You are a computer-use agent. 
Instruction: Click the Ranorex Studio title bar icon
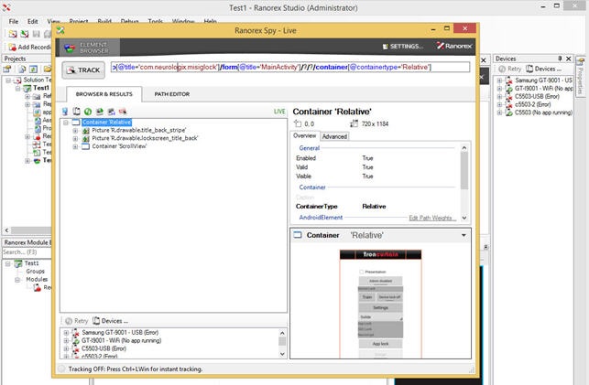click(6, 7)
